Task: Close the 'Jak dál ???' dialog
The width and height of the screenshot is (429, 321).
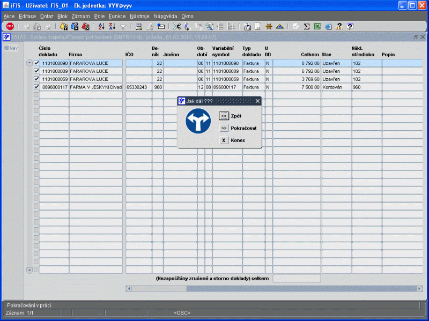Action: [257, 101]
